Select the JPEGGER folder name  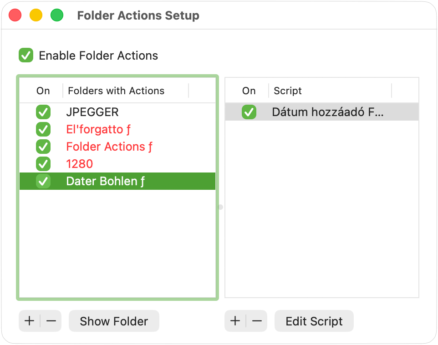point(92,112)
